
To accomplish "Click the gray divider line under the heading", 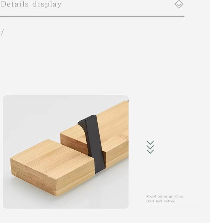I will (x=92, y=16).
